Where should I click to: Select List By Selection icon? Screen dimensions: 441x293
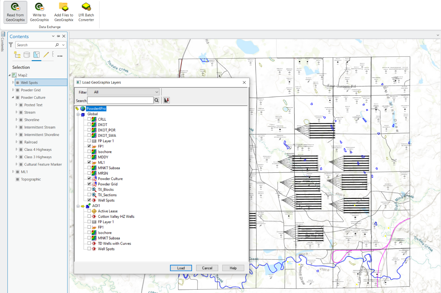tap(36, 55)
